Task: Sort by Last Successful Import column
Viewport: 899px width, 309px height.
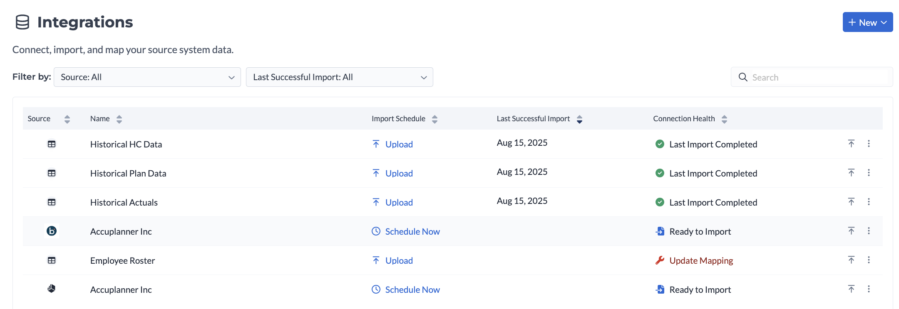Action: tap(579, 119)
